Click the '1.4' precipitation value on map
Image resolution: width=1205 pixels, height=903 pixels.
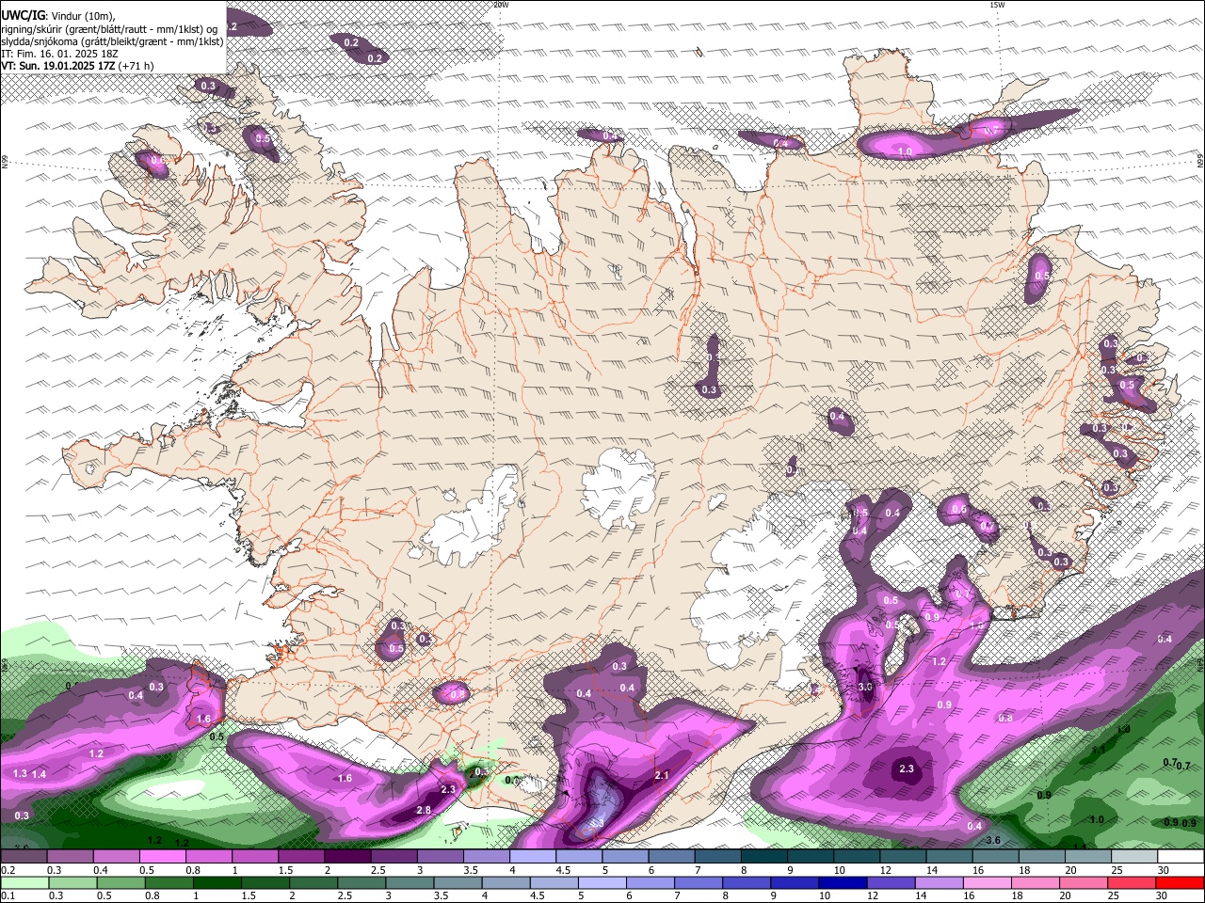[39, 774]
